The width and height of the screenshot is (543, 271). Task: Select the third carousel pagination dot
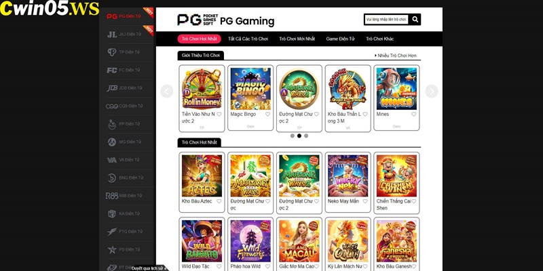click(306, 136)
